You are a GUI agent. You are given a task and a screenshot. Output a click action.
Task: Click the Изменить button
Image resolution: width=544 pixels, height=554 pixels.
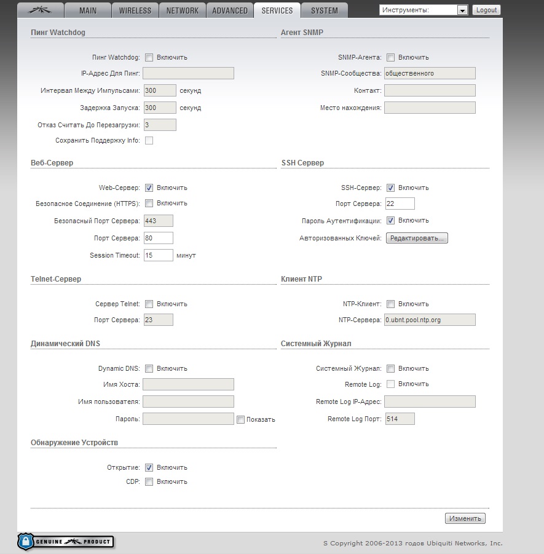pos(465,518)
